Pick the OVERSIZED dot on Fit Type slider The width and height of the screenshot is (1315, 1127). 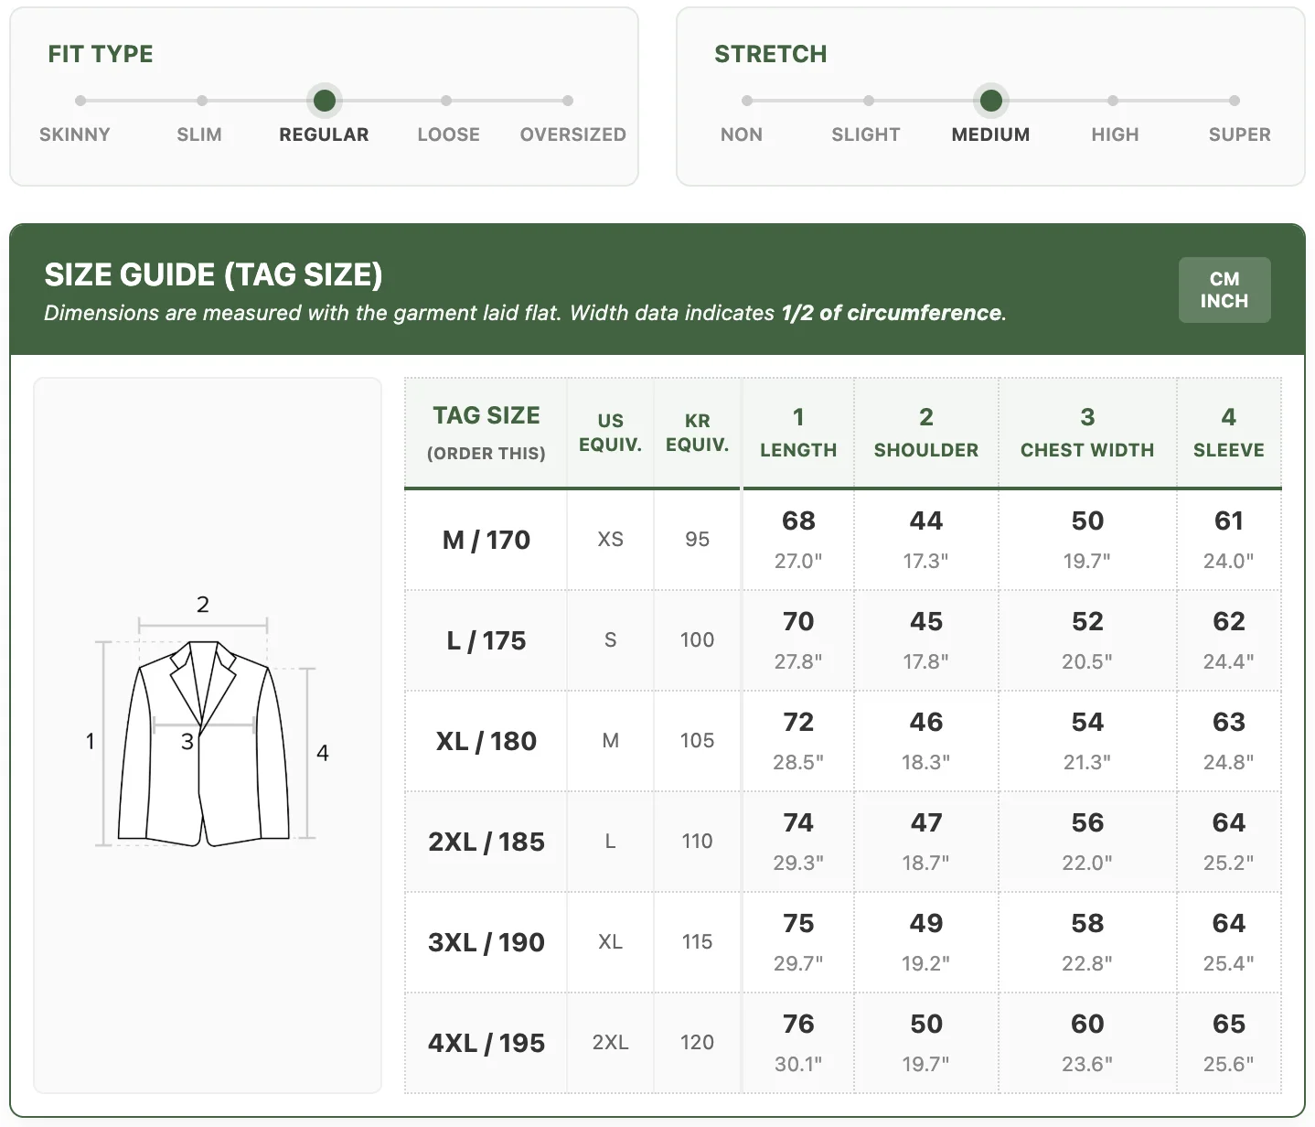tap(568, 101)
